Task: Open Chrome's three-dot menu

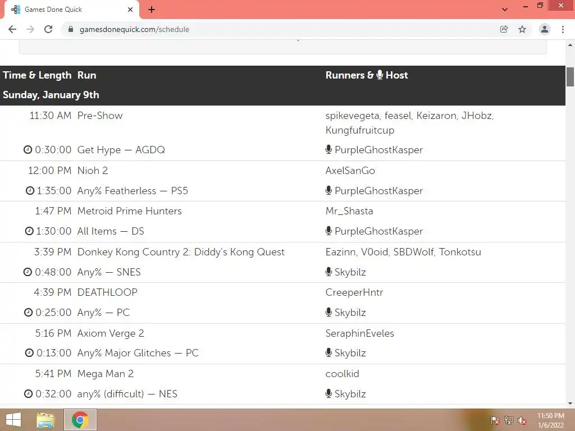Action: pos(563,29)
